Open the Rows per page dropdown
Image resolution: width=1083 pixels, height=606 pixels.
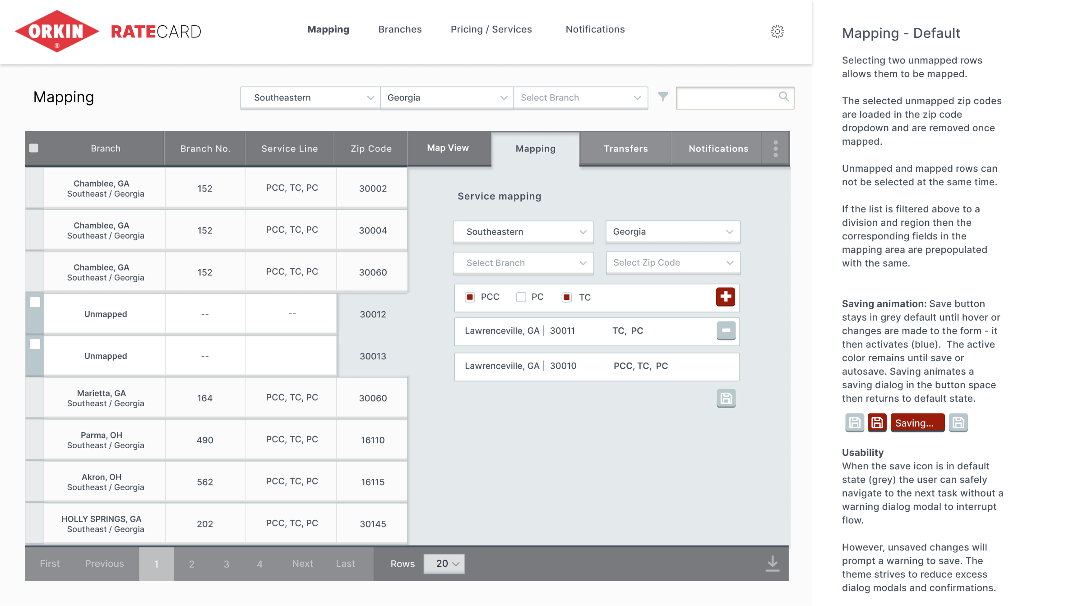[x=444, y=564]
